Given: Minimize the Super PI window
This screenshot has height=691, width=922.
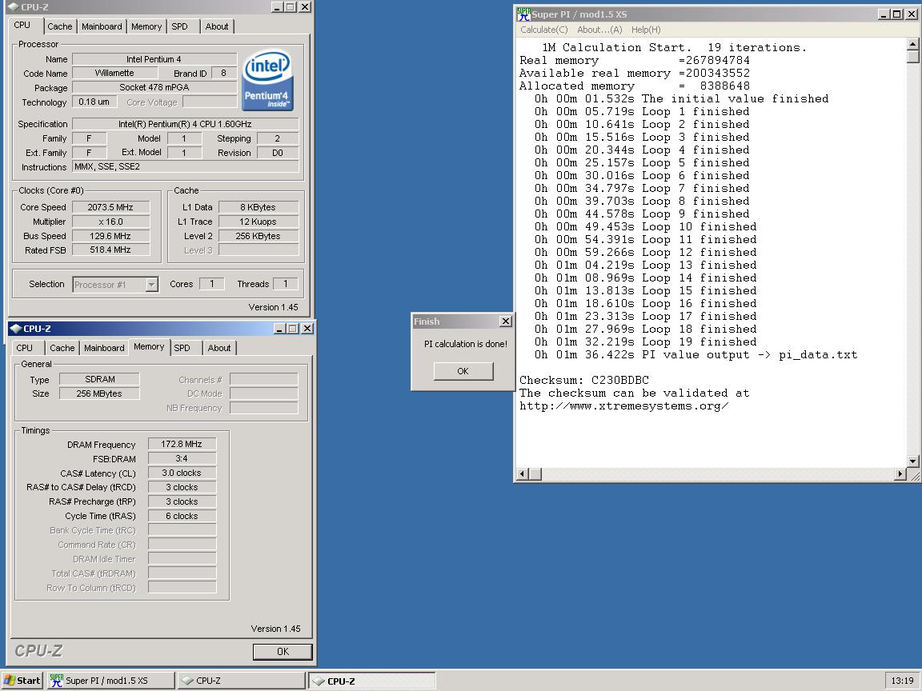Looking at the screenshot, I should (x=884, y=14).
